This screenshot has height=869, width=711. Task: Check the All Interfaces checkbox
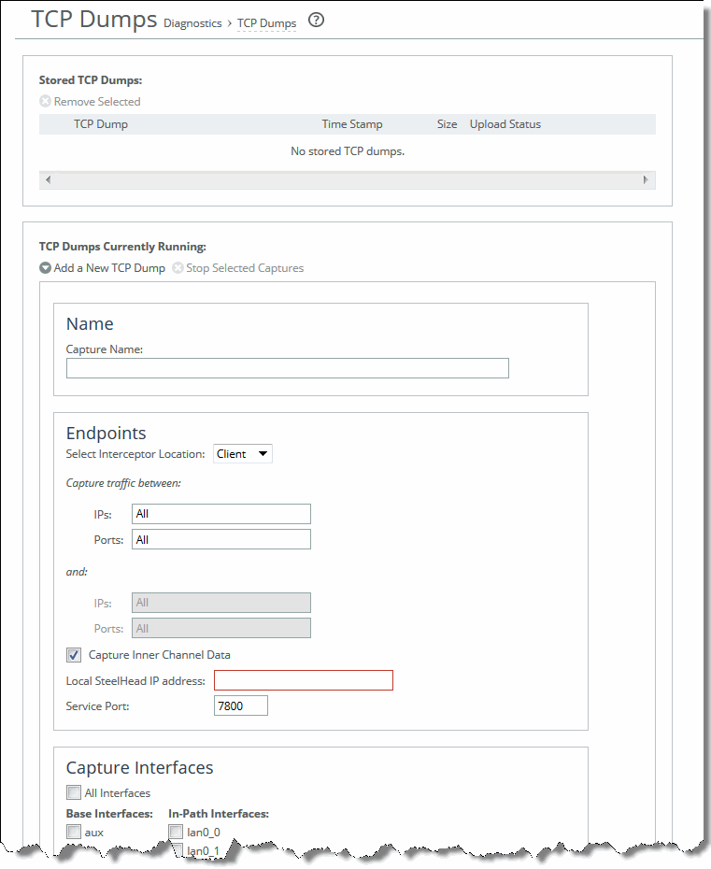coord(74,792)
